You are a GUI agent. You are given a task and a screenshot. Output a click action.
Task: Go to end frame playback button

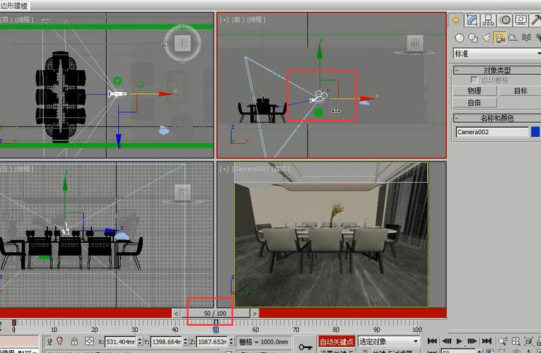pyautogui.click(x=487, y=341)
